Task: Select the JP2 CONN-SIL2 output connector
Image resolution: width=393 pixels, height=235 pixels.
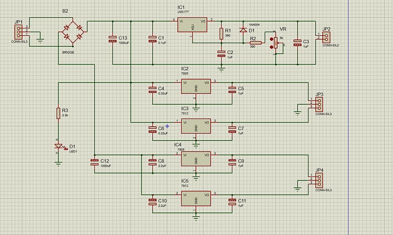Action: (326, 37)
